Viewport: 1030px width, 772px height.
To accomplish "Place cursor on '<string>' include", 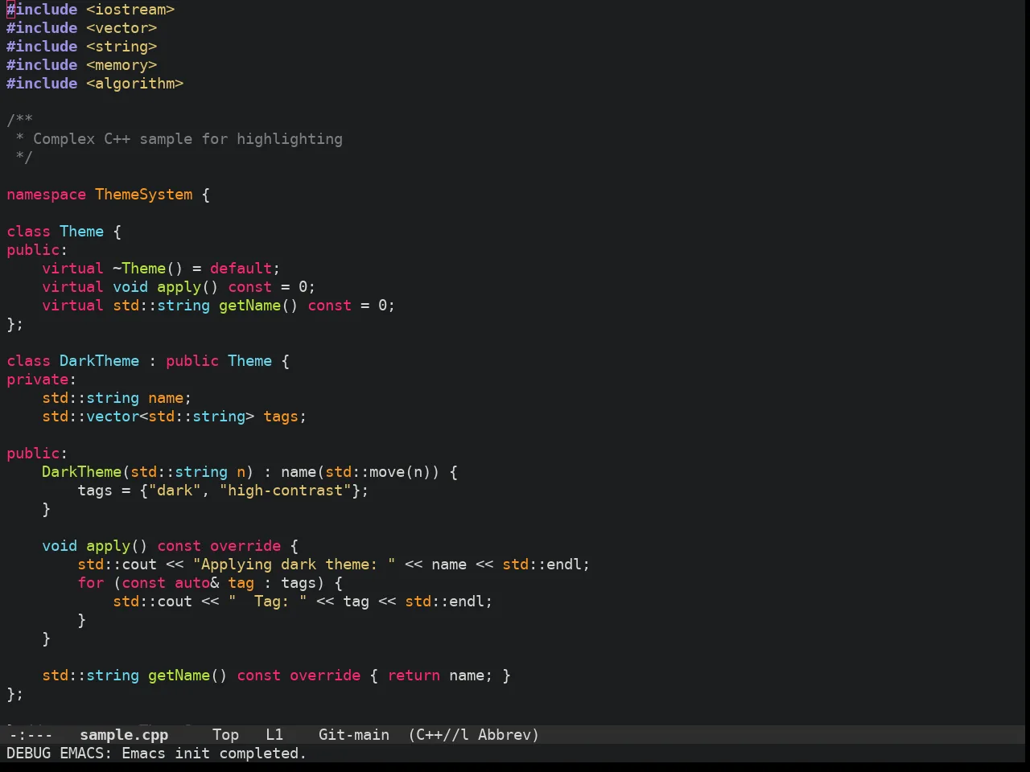I will click(x=122, y=47).
